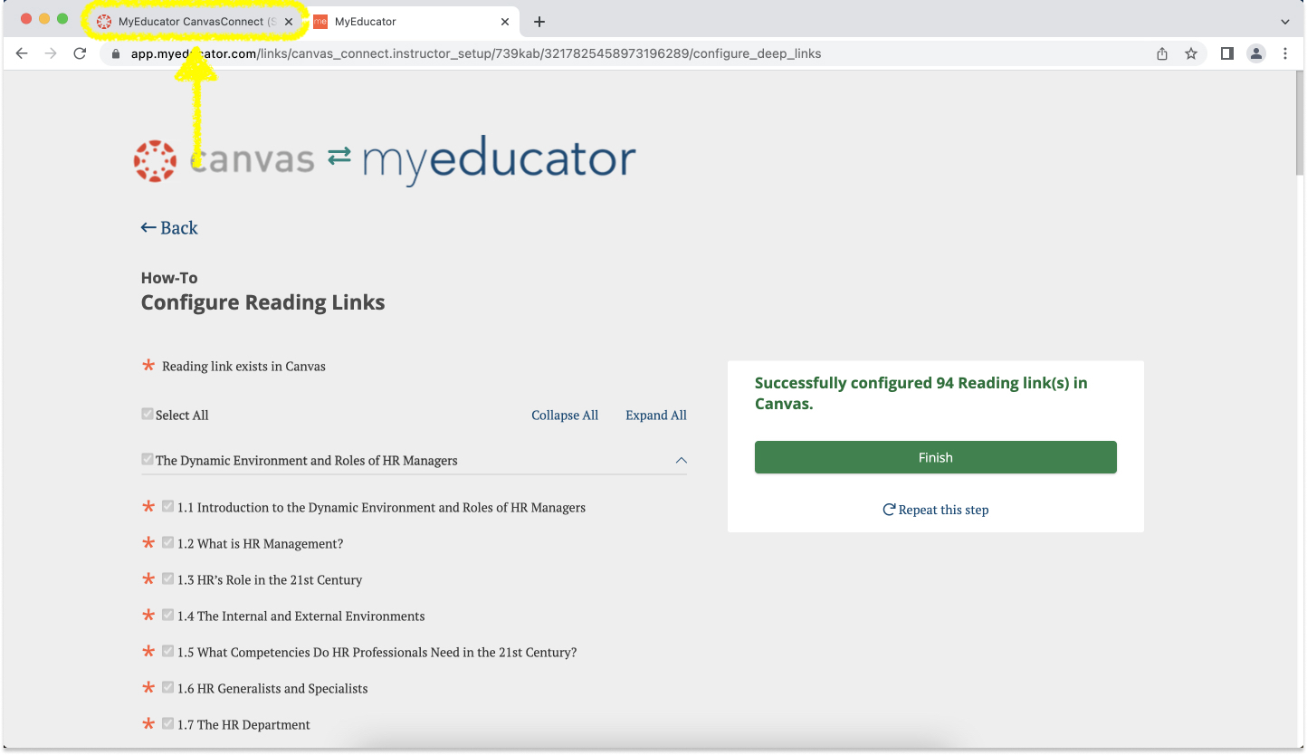1307x755 pixels.
Task: Open Chrome three-dot menu
Action: (x=1285, y=53)
